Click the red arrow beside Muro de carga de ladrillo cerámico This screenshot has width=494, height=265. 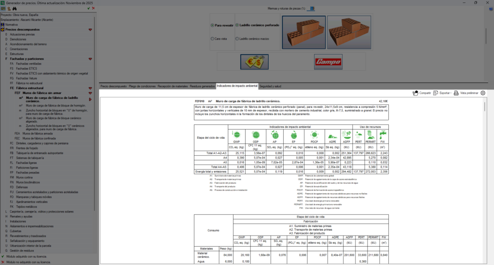click(x=90, y=99)
